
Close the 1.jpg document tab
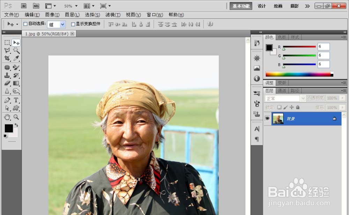point(72,33)
